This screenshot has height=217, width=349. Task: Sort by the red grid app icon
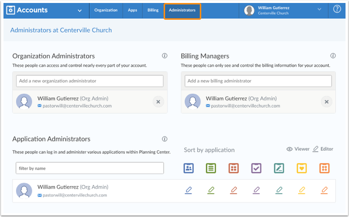point(233,168)
